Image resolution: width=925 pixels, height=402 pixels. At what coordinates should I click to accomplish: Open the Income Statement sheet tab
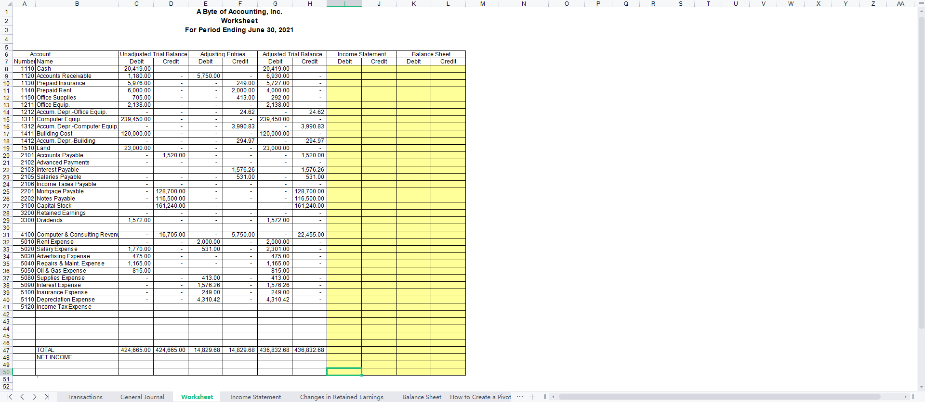point(255,397)
